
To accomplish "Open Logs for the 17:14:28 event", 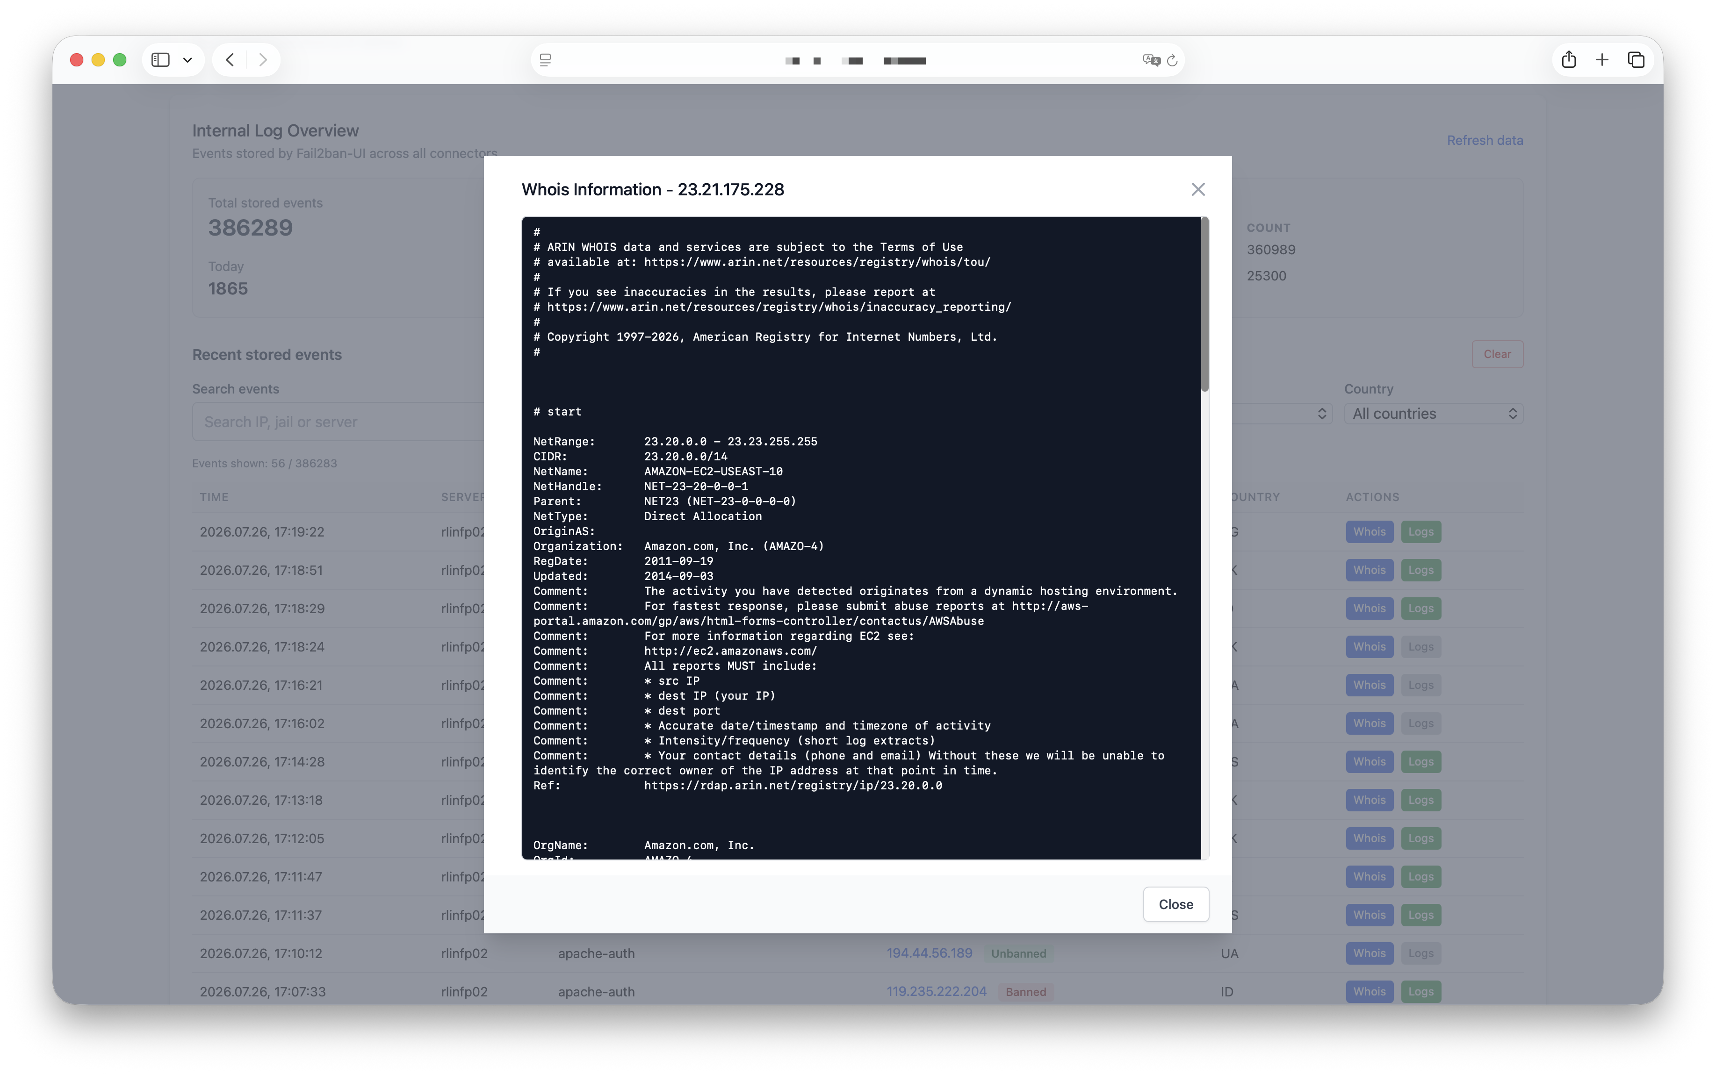I will coord(1421,761).
